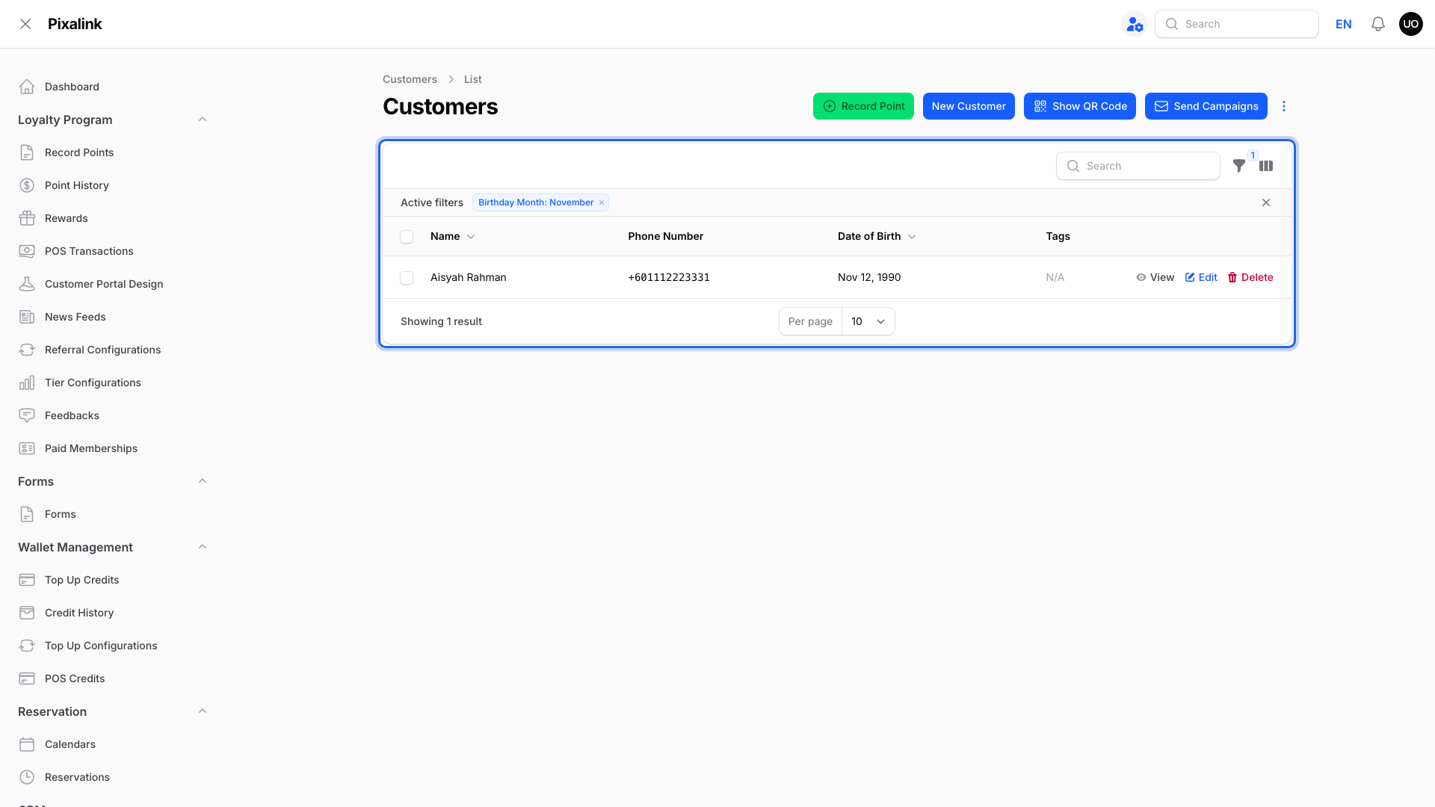Collapse the Forms section
Screen dimensions: 1435x807
203,481
